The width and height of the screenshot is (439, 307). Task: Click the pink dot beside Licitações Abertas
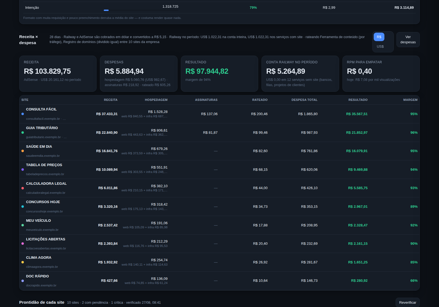(x=22, y=243)
